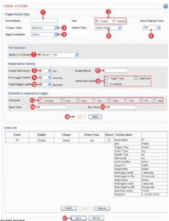Screen dimensions: 169x221
Task: Open the Select Upload Type dropdown
Action: (151, 28)
